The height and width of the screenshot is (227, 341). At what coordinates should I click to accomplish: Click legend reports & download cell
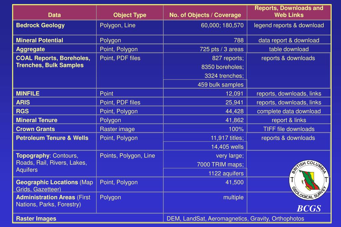289,25
